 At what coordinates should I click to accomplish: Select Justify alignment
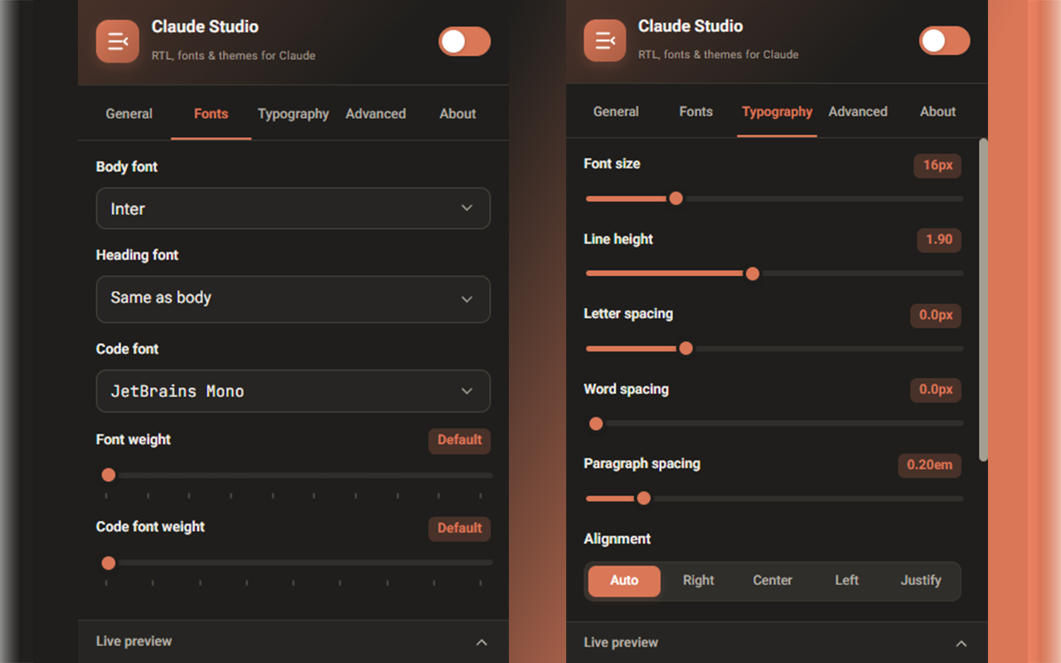click(921, 581)
